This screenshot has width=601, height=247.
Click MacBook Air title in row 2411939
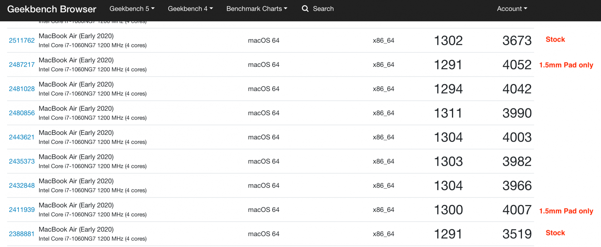click(76, 205)
